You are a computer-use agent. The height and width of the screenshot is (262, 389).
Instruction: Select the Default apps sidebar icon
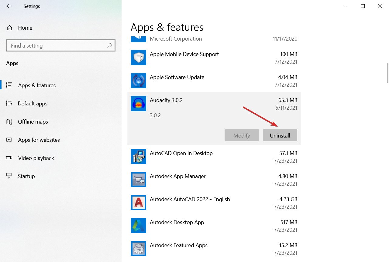[x=9, y=103]
